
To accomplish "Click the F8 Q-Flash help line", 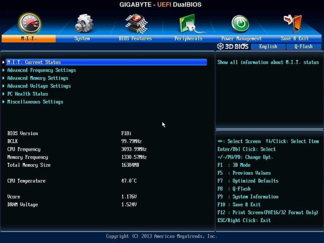I will (x=234, y=188).
